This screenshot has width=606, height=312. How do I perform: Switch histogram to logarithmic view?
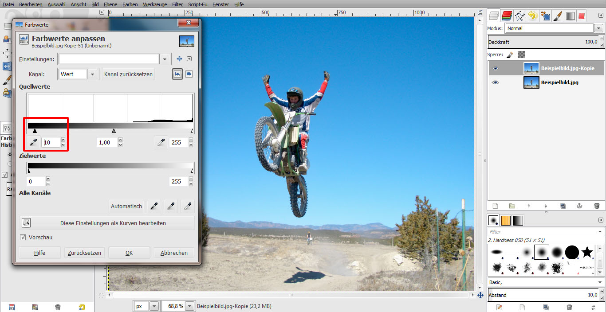pos(189,74)
